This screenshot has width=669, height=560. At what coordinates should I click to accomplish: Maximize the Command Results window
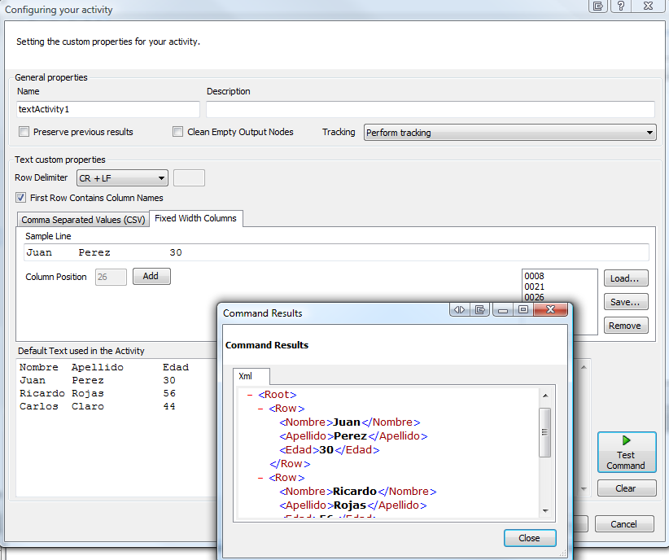click(x=523, y=309)
